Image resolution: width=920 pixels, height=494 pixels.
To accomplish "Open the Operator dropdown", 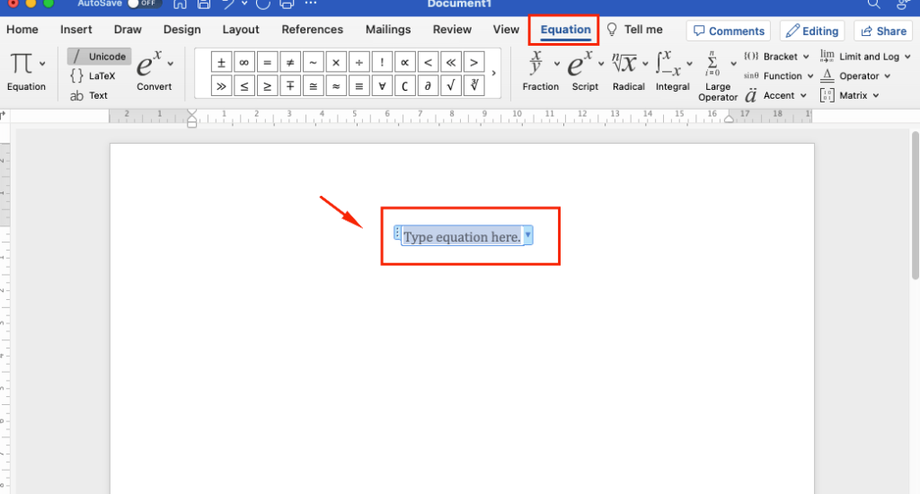I will (x=855, y=75).
